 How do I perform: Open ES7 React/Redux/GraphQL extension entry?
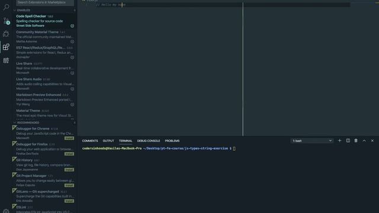pyautogui.click(x=45, y=53)
